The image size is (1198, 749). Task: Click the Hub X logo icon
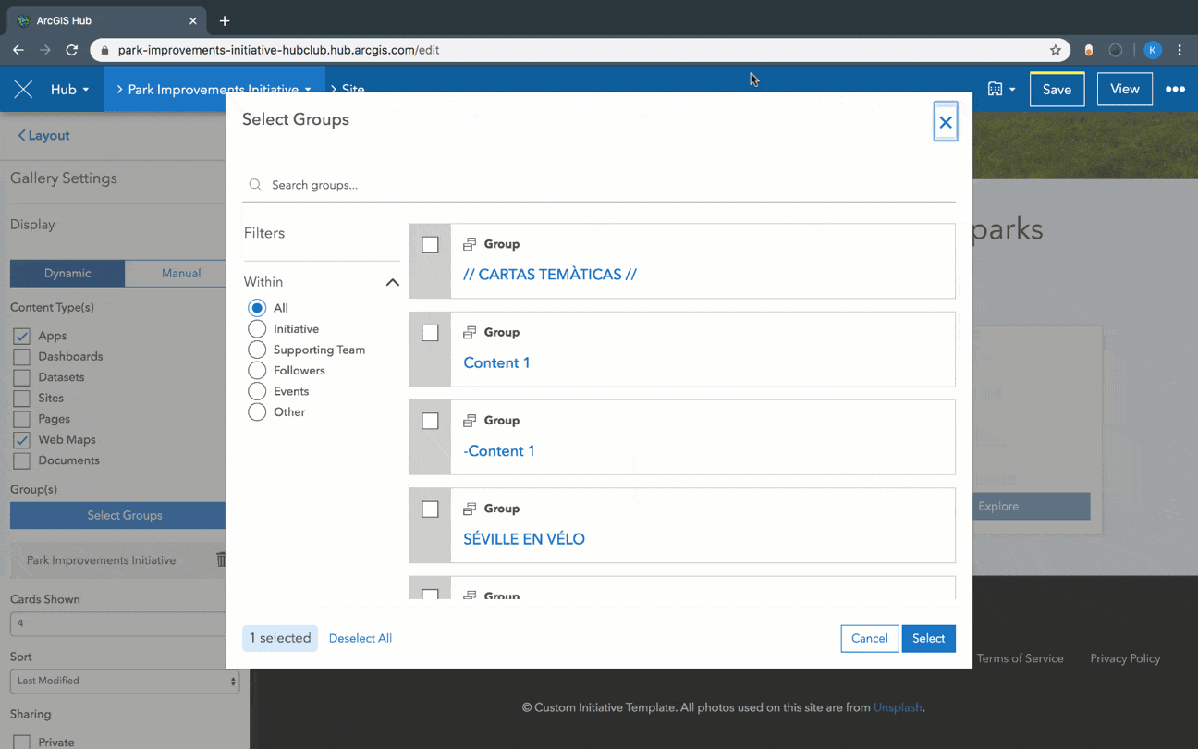(23, 90)
